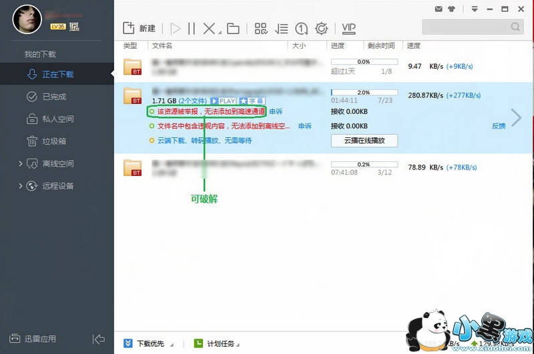Viewport: 534px width, 354px height.
Task: Open settings gear in toolbar
Action: pyautogui.click(x=322, y=29)
